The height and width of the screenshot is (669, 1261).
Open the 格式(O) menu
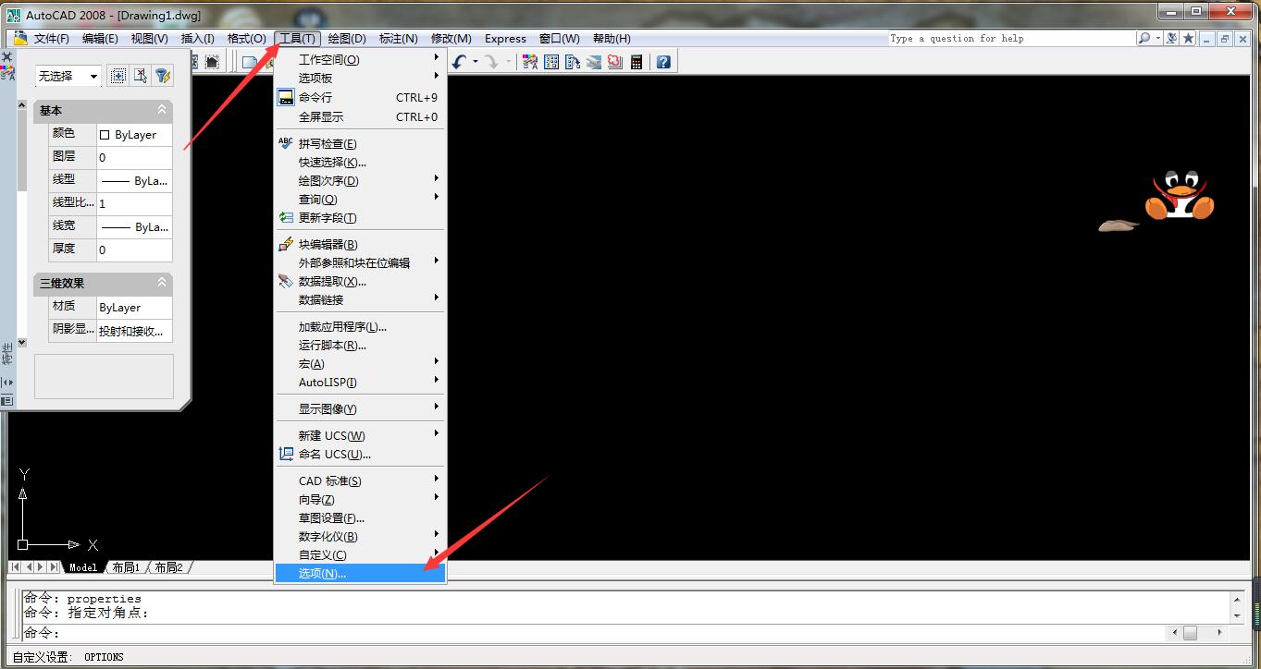coord(246,39)
